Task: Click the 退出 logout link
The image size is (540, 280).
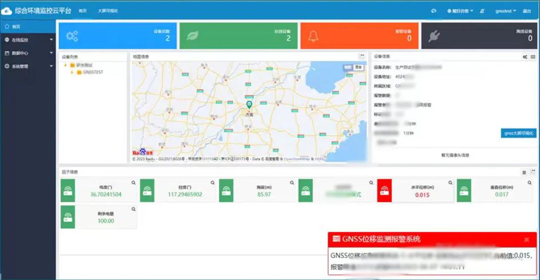Action: [527, 11]
